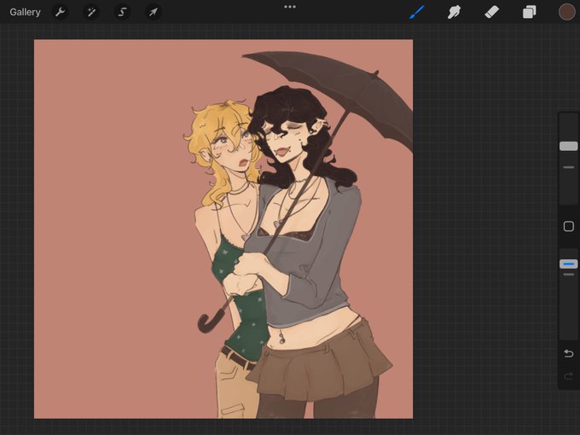Redo the last undone action
580x435 pixels.
click(x=569, y=376)
